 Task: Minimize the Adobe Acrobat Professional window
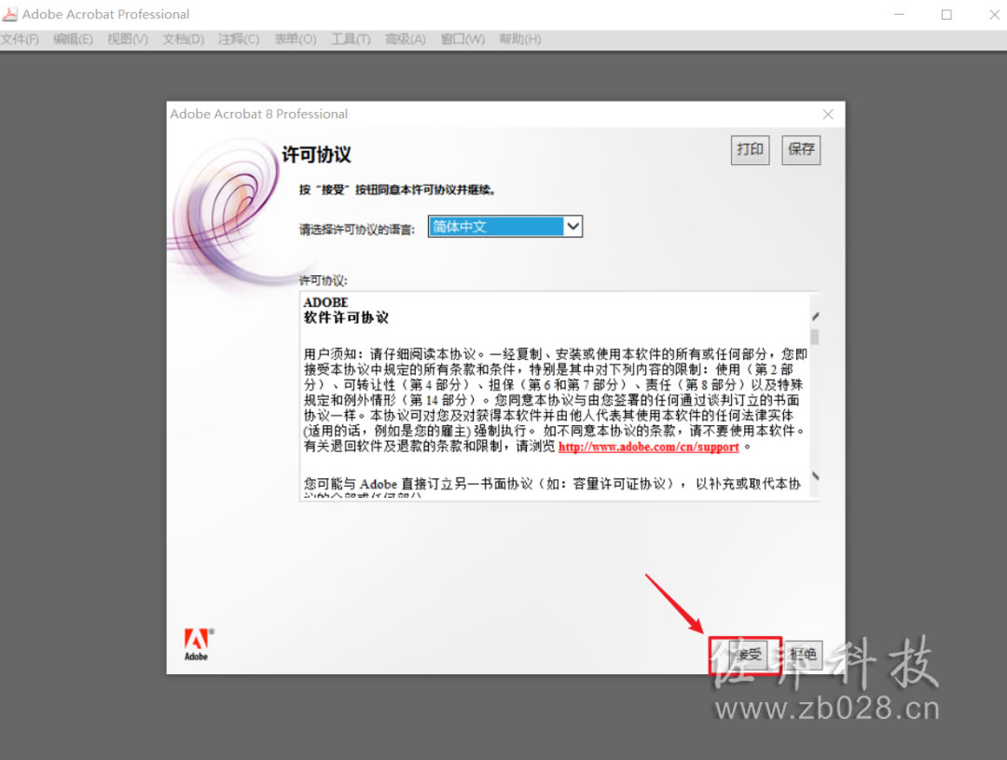click(899, 14)
